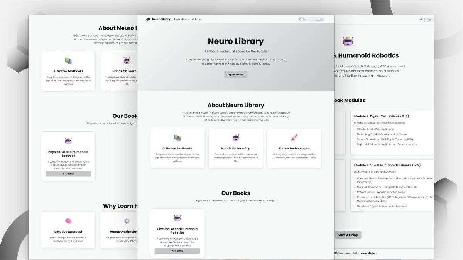Click AI Native Textbooks card title in center window
This screenshot has width=463, height=260.
pyautogui.click(x=177, y=148)
